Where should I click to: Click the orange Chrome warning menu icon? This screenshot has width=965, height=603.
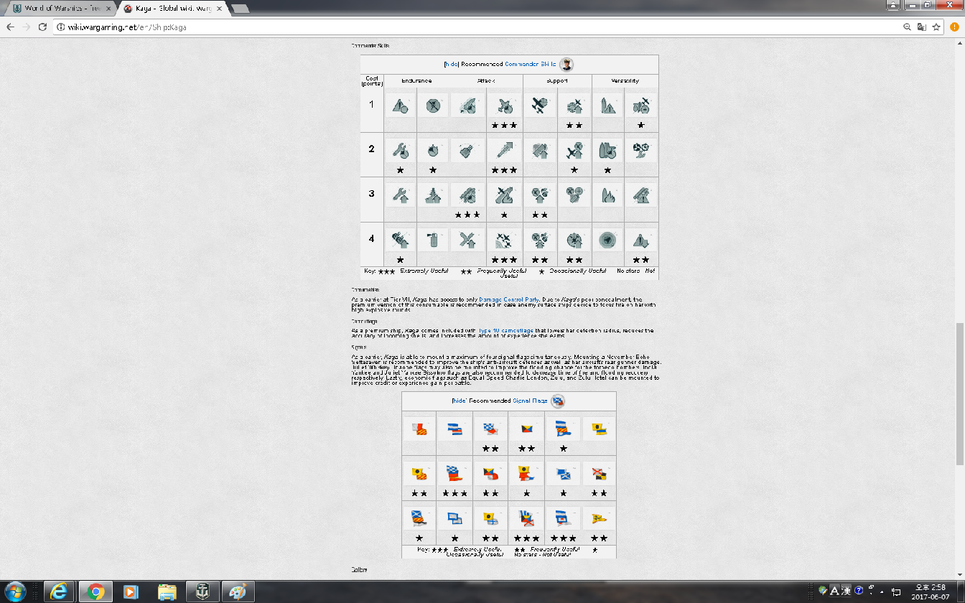pos(955,27)
